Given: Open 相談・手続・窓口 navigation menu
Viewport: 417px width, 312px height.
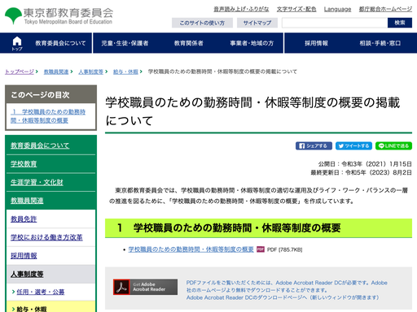Looking at the screenshot, I should click(x=380, y=43).
